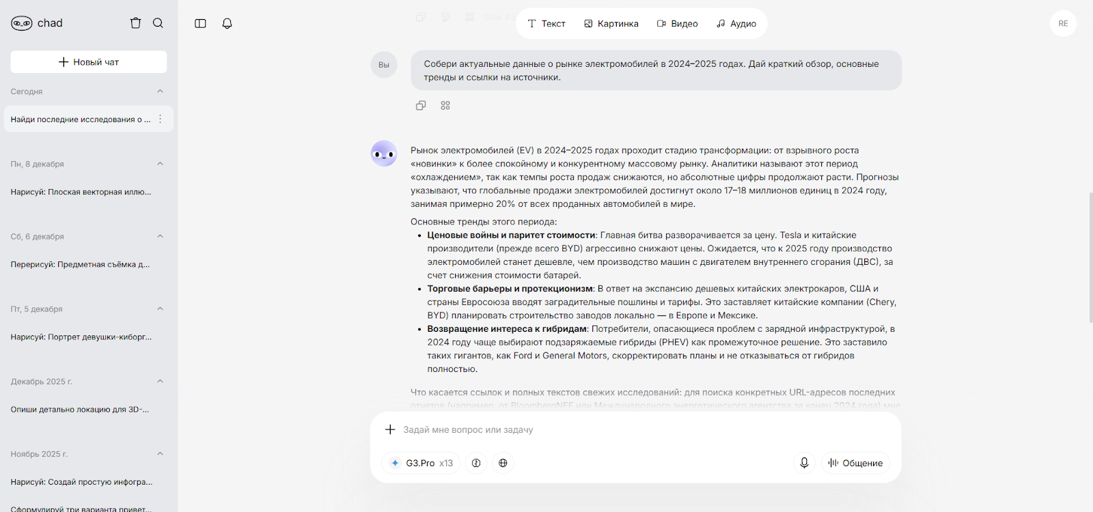Collapse the Сегодня chat group
Viewport: 1093px width, 512px height.
pos(160,91)
